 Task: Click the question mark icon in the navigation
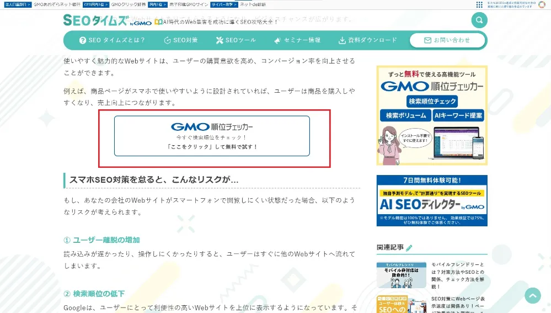[83, 40]
